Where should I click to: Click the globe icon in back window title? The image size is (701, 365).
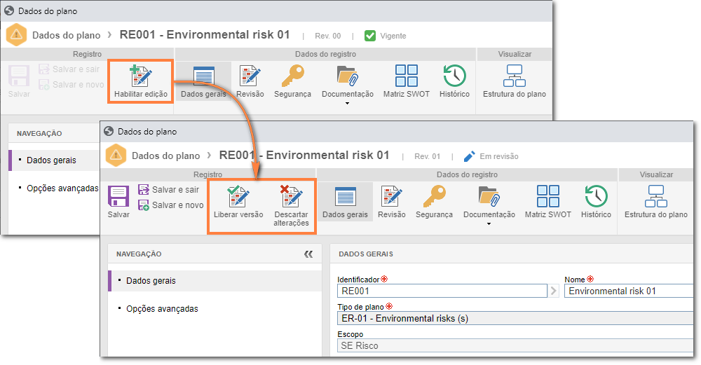9,11
